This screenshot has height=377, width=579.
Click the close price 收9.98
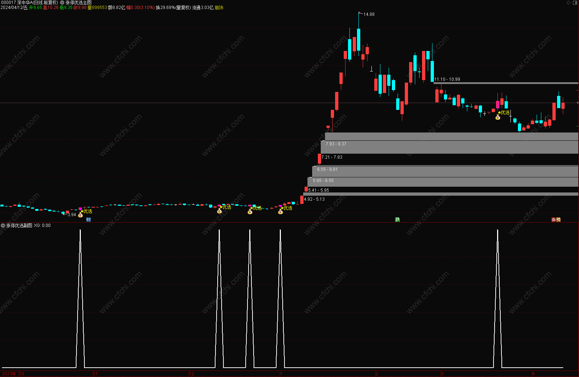coord(80,8)
